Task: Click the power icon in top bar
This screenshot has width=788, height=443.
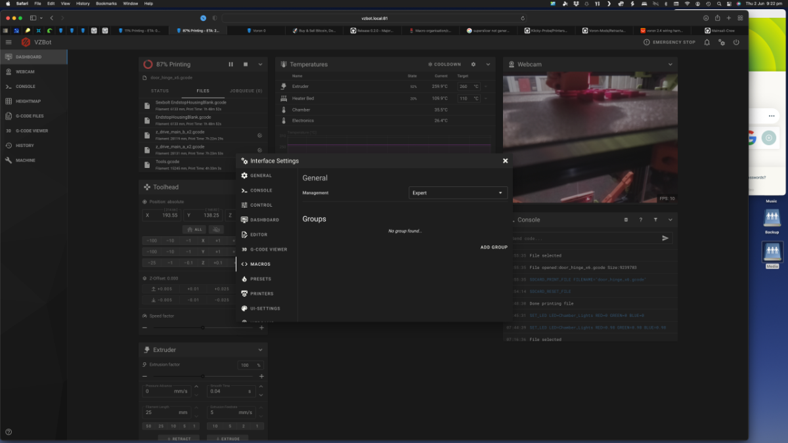Action: (x=736, y=42)
